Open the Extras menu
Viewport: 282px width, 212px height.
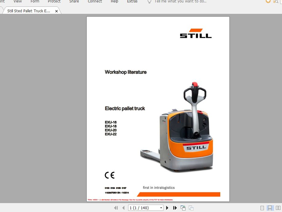coord(132,2)
